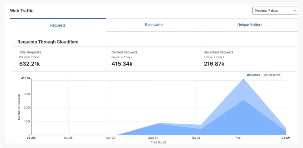303x148 pixels.
Task: Click the Sun 29 axis label
Action: tap(111, 138)
